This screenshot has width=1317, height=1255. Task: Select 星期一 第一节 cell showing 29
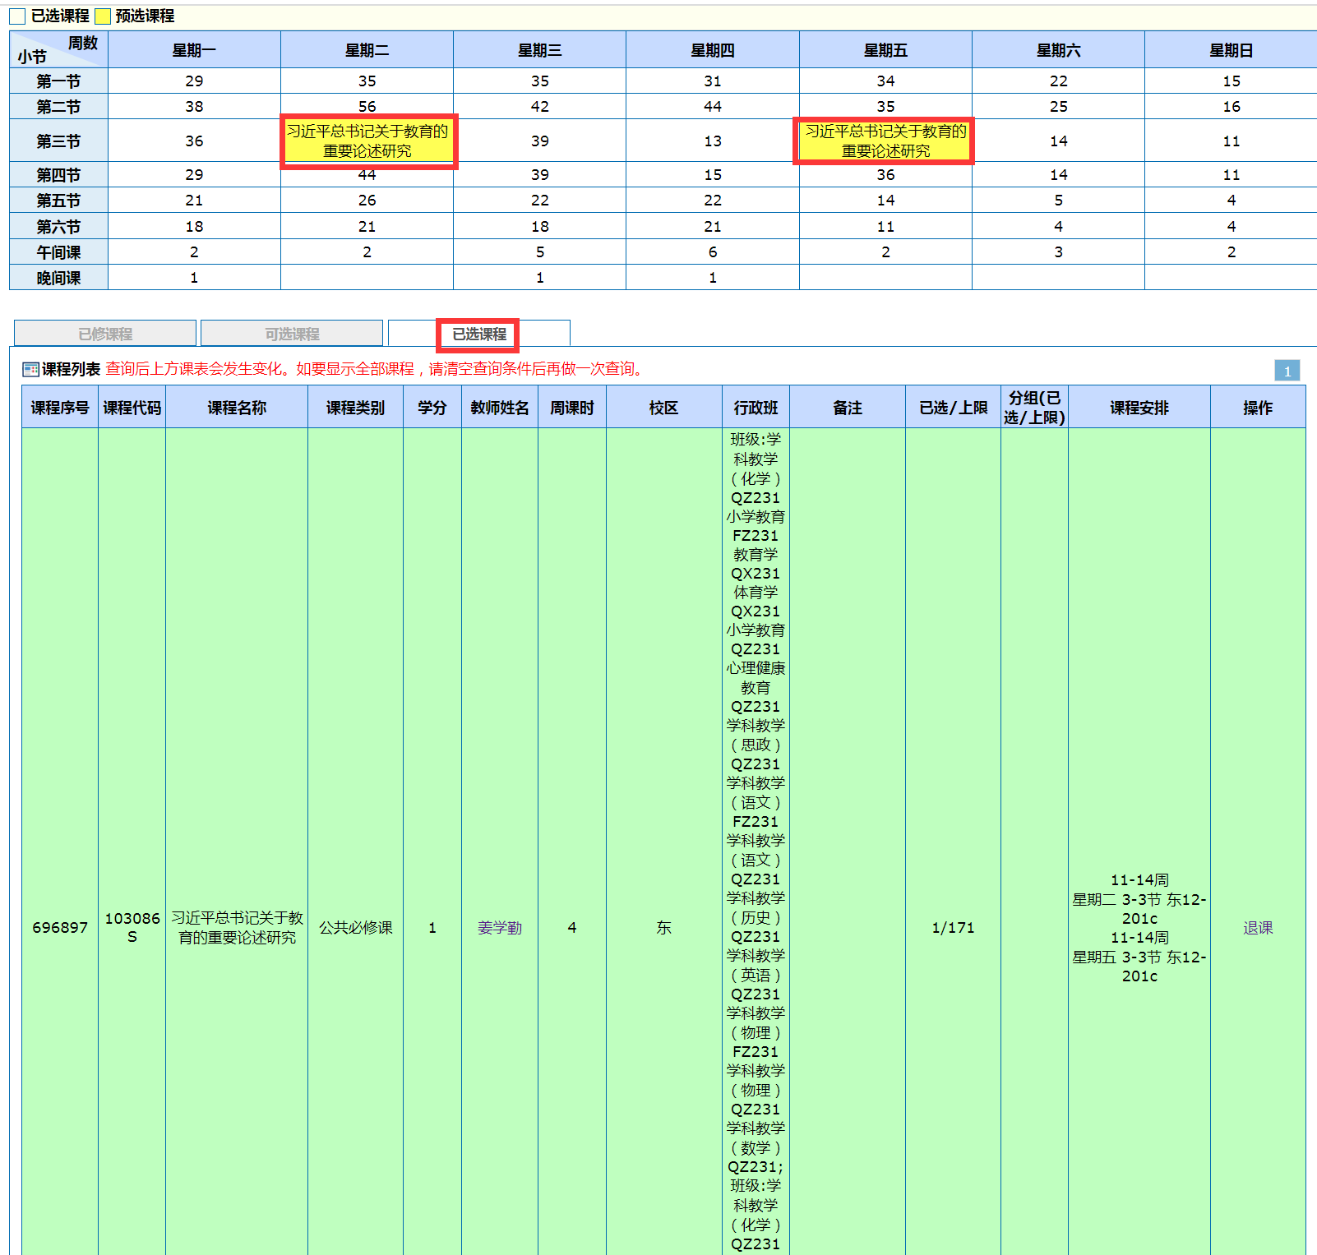pos(194,81)
